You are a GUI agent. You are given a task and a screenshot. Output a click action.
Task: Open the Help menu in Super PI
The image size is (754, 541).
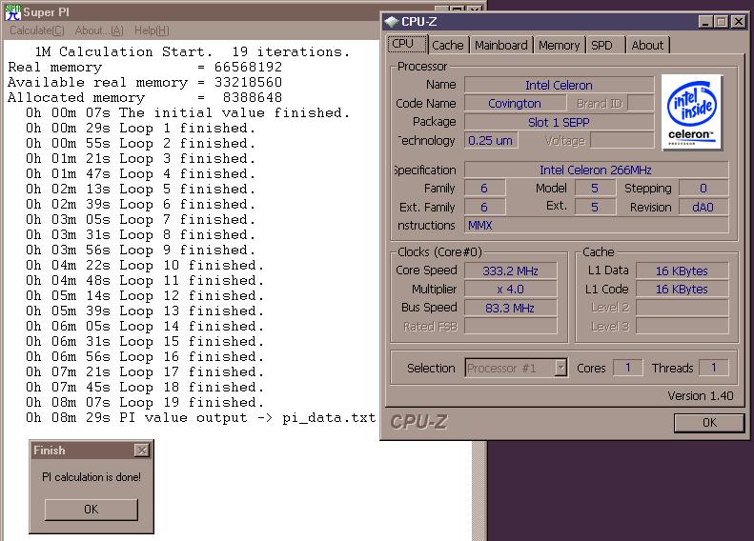point(152,30)
